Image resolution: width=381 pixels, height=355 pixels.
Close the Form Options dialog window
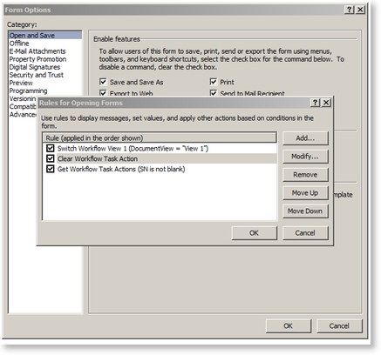tap(360, 10)
